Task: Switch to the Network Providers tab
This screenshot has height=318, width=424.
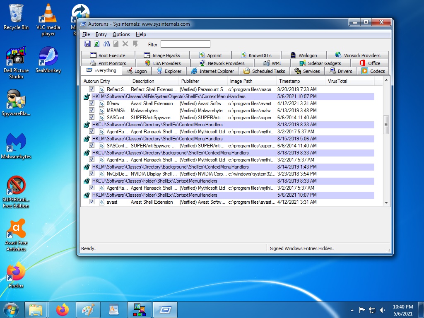Action: point(222,63)
